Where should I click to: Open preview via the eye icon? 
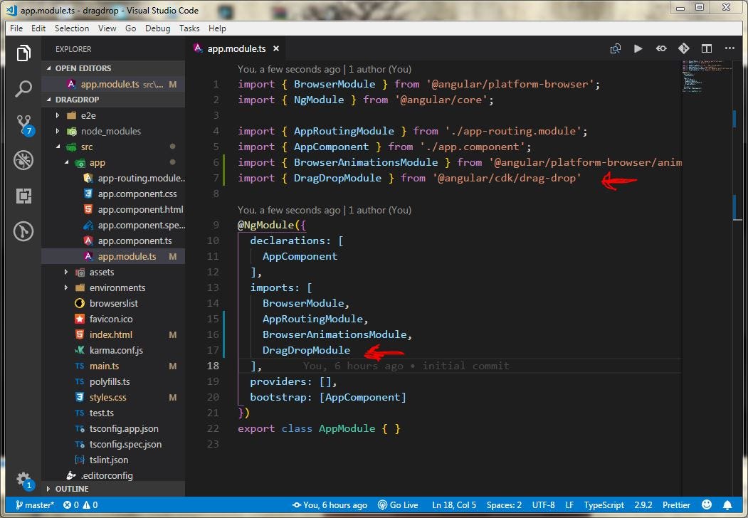(x=661, y=48)
